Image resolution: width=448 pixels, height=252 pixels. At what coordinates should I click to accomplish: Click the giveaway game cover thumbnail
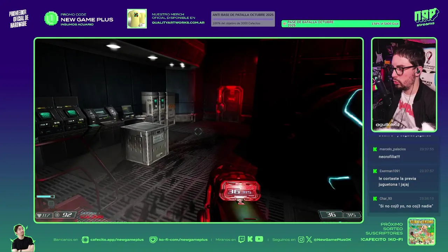pos(421,231)
